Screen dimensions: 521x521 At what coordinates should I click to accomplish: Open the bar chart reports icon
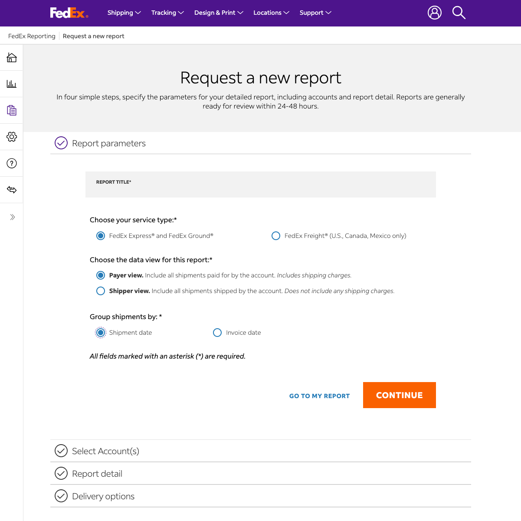[x=12, y=84]
